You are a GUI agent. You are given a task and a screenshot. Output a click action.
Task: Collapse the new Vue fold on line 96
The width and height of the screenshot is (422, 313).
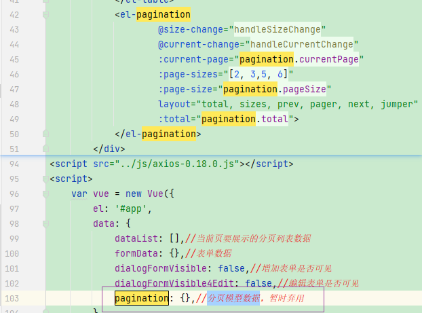(x=45, y=194)
